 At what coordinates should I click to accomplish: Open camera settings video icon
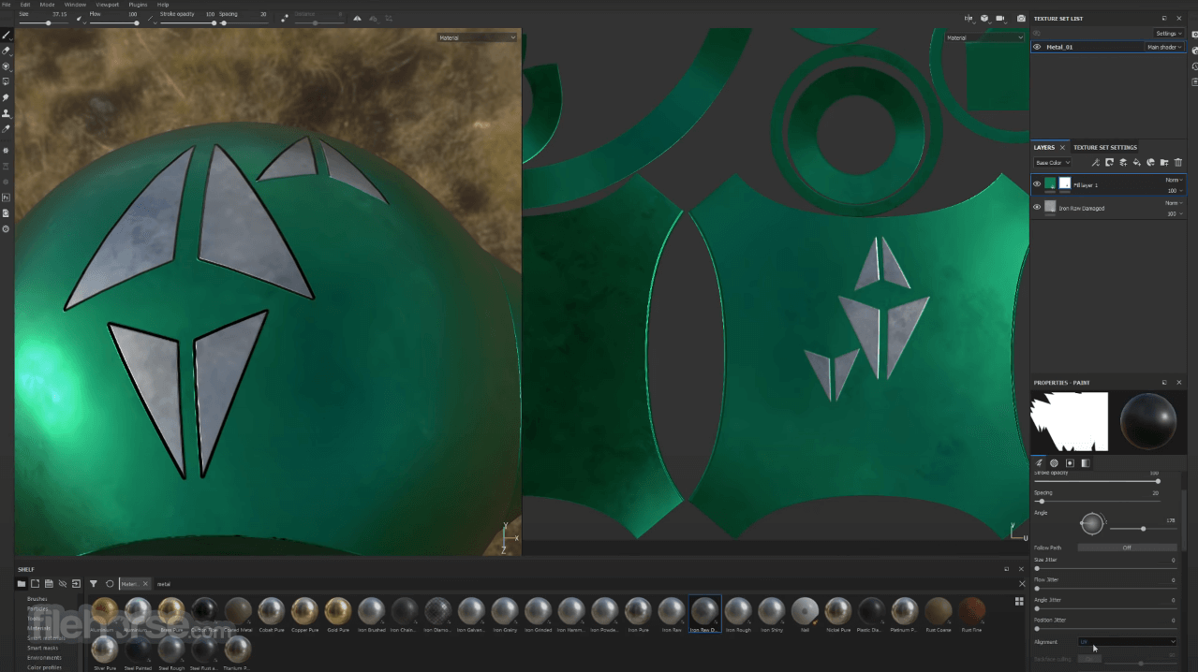click(x=1000, y=19)
